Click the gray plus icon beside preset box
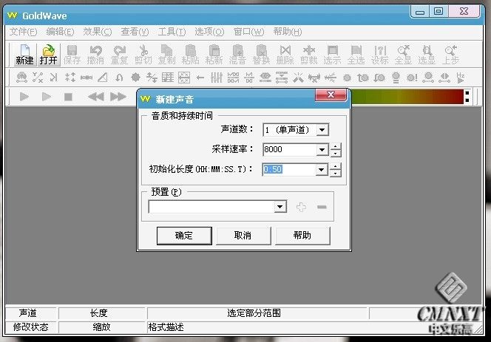This screenshot has width=491, height=342. (x=301, y=207)
